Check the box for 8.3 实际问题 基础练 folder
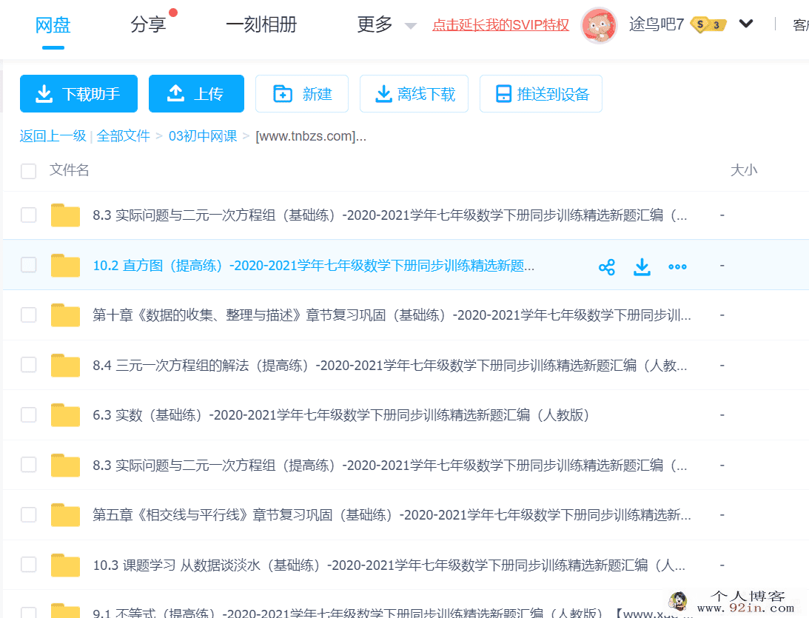 click(x=28, y=215)
